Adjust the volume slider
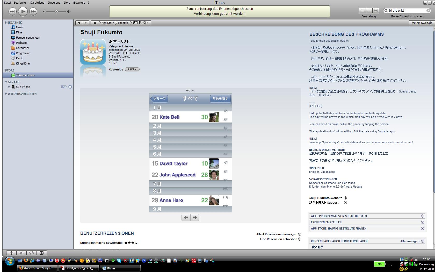The image size is (435, 272). click(56, 11)
